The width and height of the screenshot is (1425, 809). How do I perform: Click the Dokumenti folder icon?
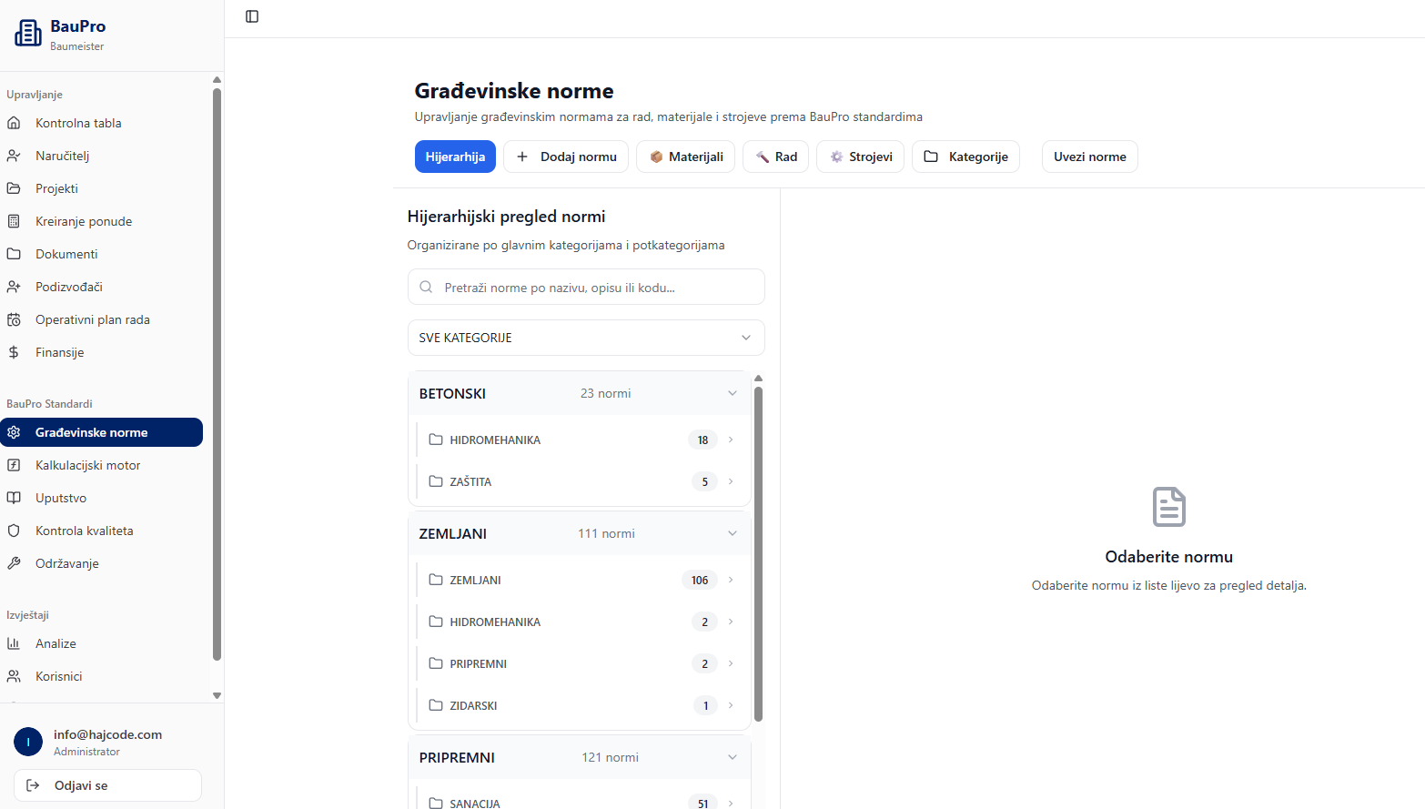point(14,254)
